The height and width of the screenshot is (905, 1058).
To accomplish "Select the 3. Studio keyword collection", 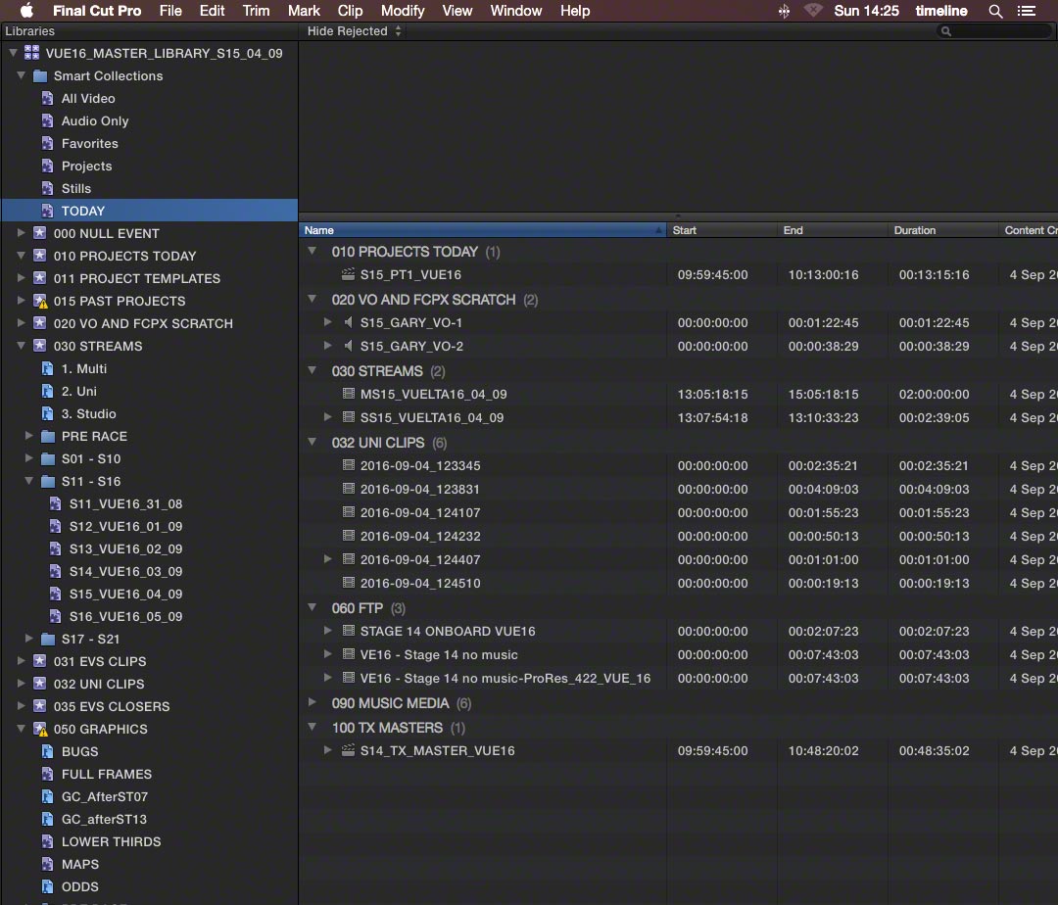I will tap(149, 413).
